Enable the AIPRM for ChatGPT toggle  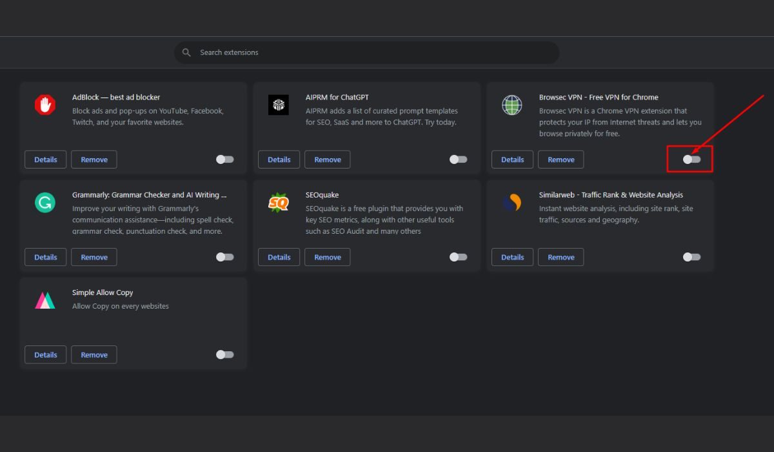coord(459,159)
